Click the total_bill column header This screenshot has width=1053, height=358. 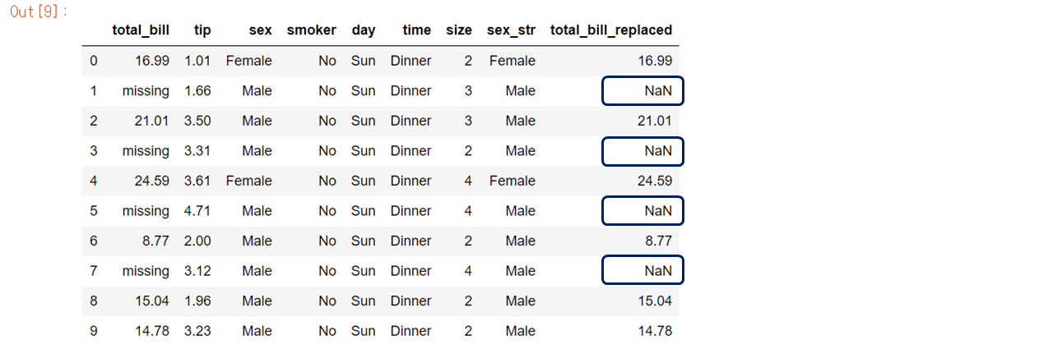coord(141,30)
